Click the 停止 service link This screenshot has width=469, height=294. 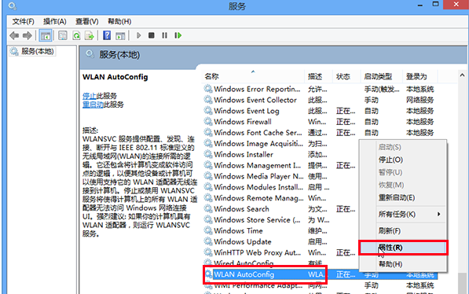coord(89,96)
